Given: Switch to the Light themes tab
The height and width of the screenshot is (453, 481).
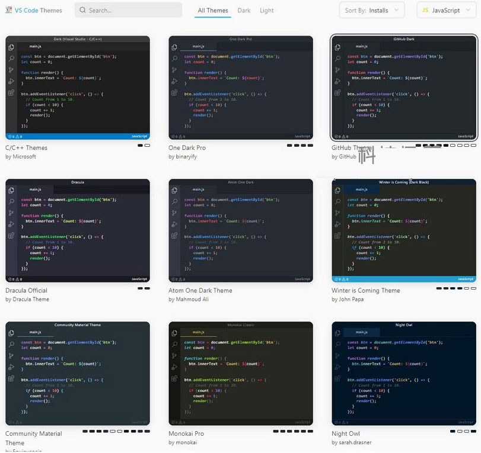Looking at the screenshot, I should click(267, 11).
